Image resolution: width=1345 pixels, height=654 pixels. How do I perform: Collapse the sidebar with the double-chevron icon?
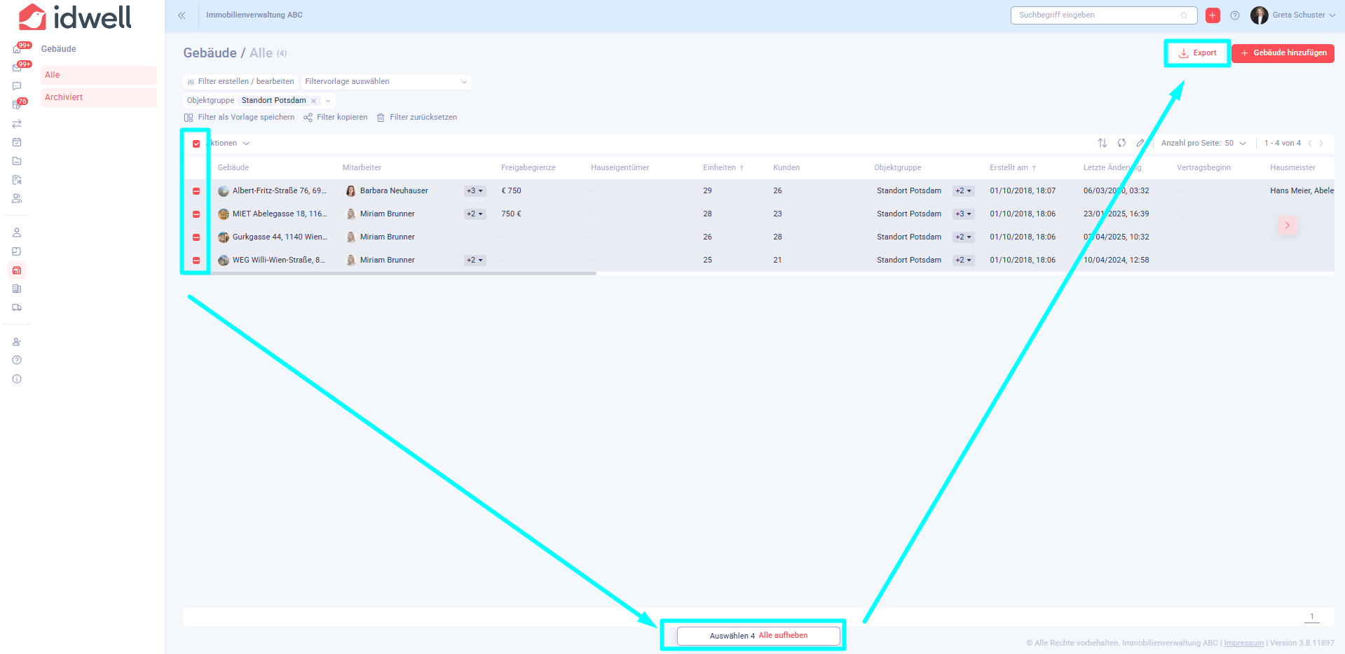click(x=182, y=15)
